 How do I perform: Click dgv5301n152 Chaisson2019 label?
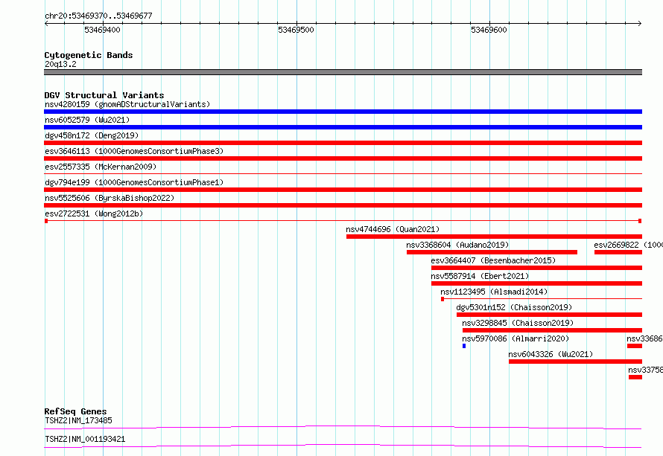tap(514, 307)
